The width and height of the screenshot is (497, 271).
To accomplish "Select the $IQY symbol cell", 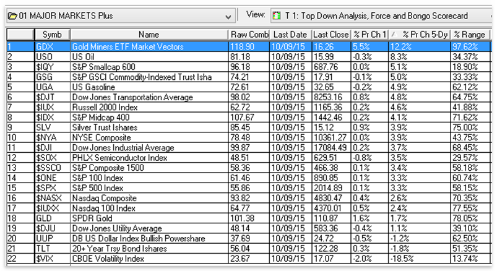I will [x=52, y=67].
